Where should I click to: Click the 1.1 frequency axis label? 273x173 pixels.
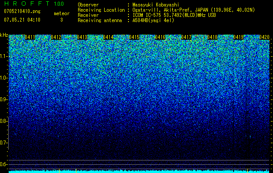pos(3,56)
